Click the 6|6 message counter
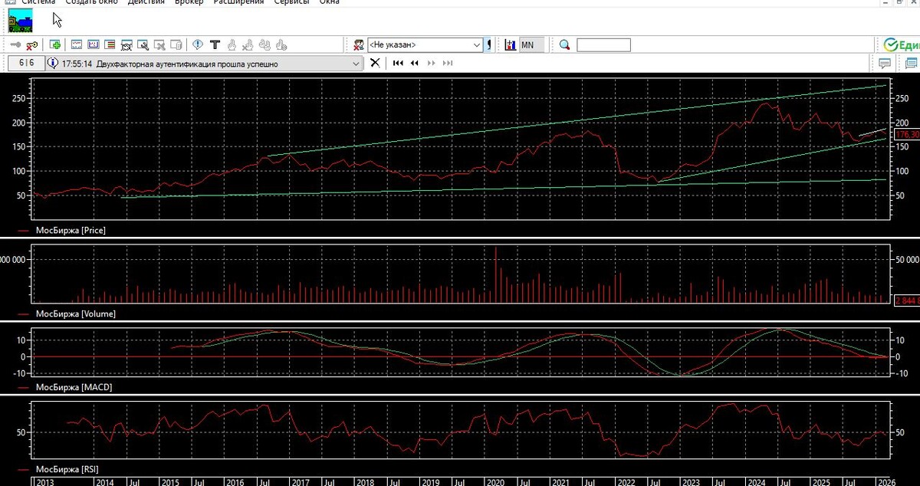 coord(27,63)
